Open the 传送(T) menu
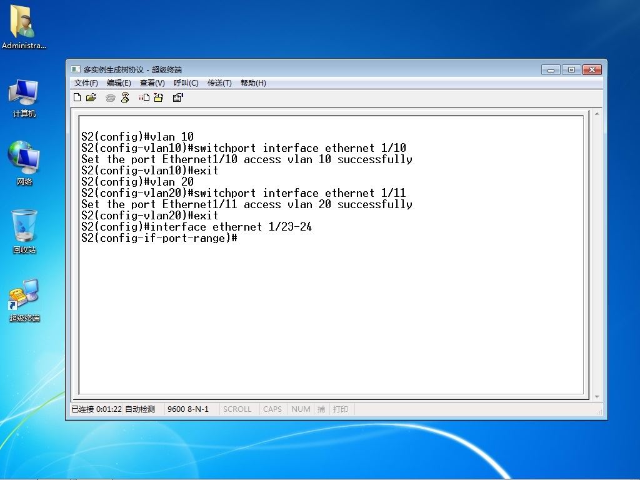Image resolution: width=640 pixels, height=480 pixels. pyautogui.click(x=219, y=83)
